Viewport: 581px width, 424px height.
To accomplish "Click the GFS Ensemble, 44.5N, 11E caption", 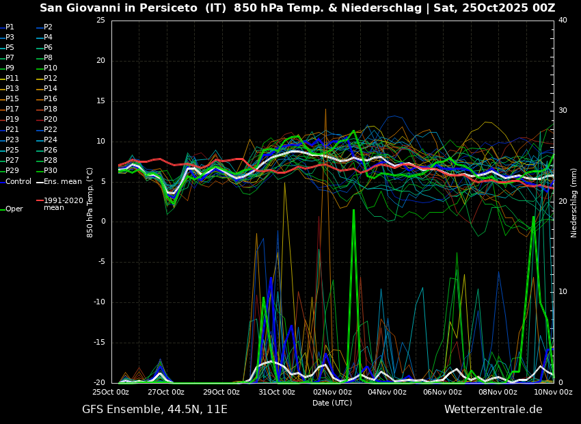I will point(154,410).
